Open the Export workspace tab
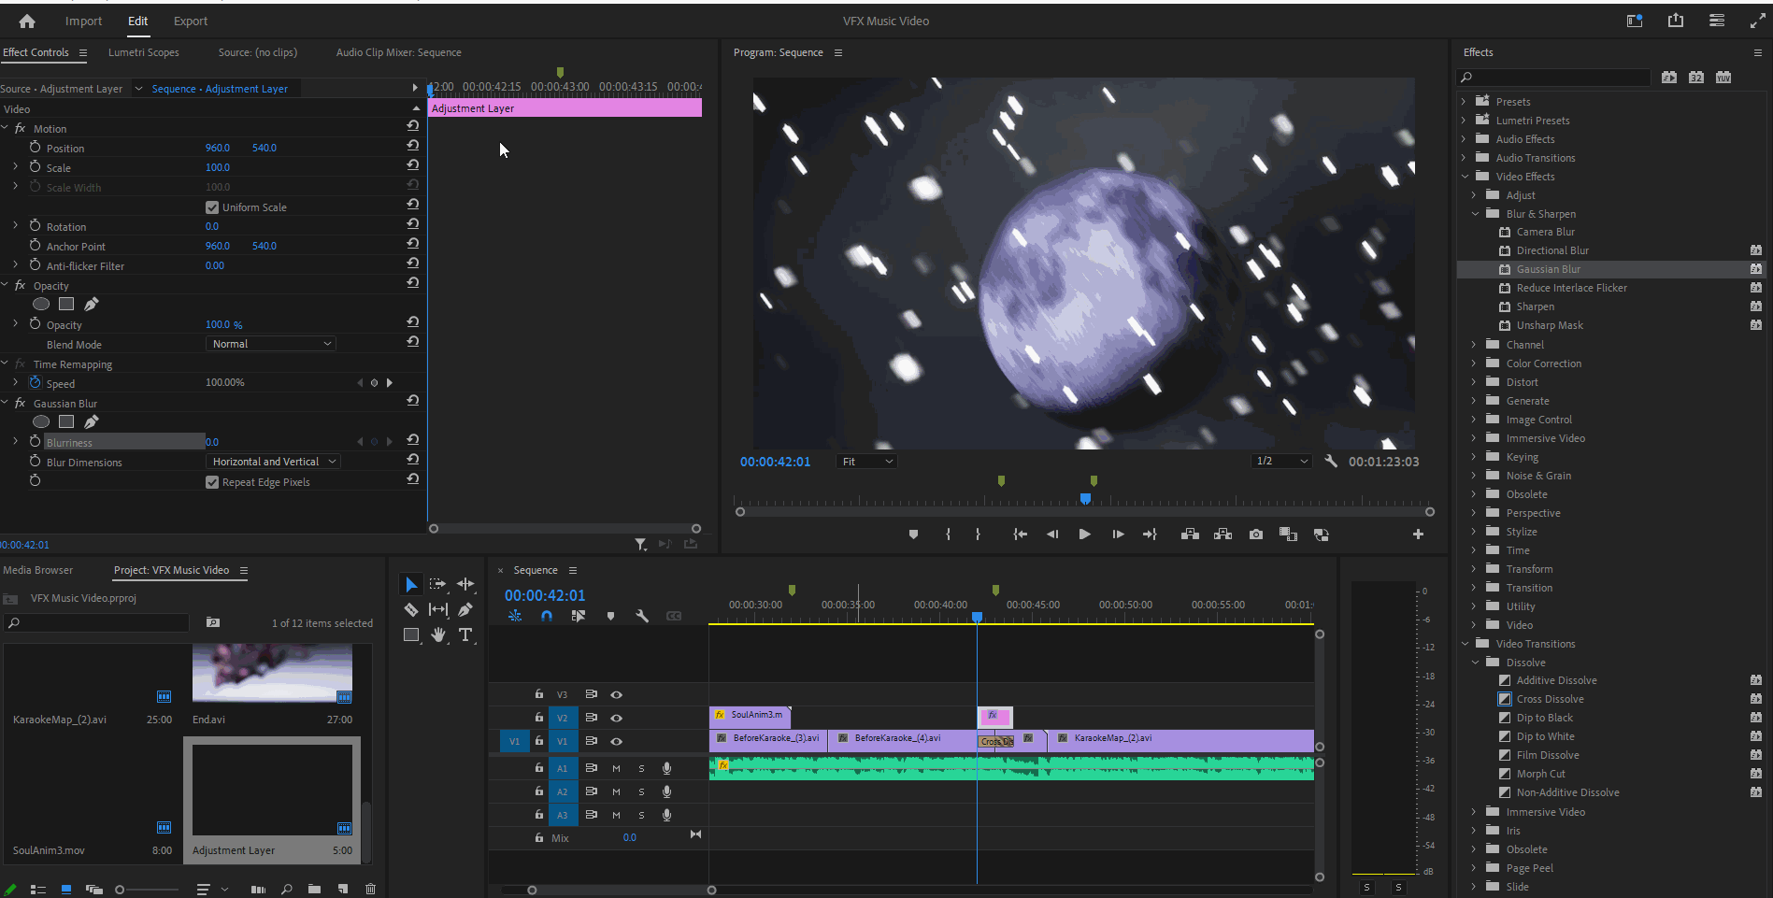The height and width of the screenshot is (898, 1773). [x=191, y=21]
